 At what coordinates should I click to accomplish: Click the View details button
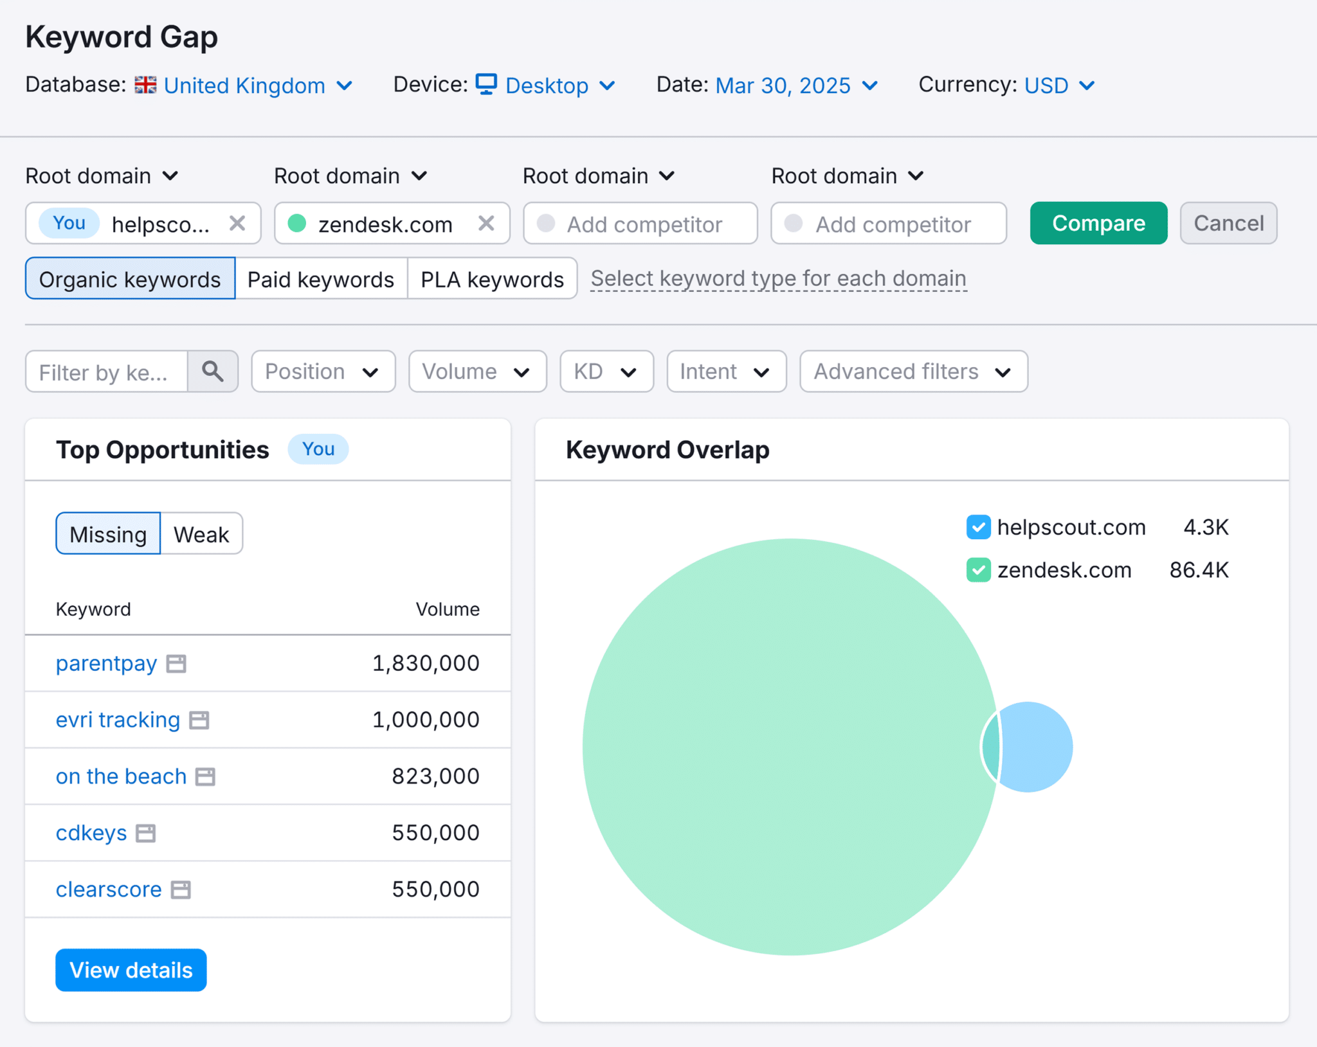pos(131,970)
